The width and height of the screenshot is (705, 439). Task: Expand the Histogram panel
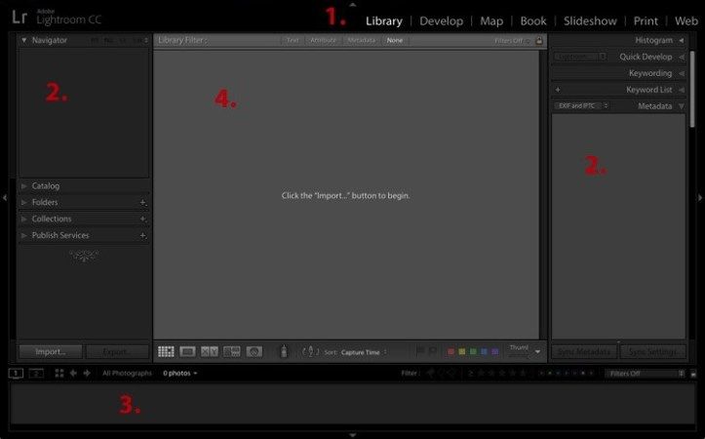pos(682,40)
